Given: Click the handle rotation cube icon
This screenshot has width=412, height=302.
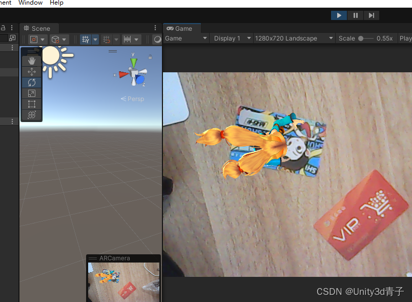Looking at the screenshot, I should pos(55,39).
